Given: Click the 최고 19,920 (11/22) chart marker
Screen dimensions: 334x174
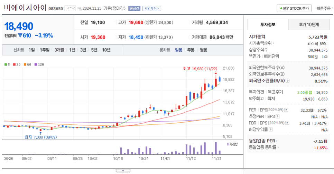Looking at the screenshot, I should [x=200, y=69].
